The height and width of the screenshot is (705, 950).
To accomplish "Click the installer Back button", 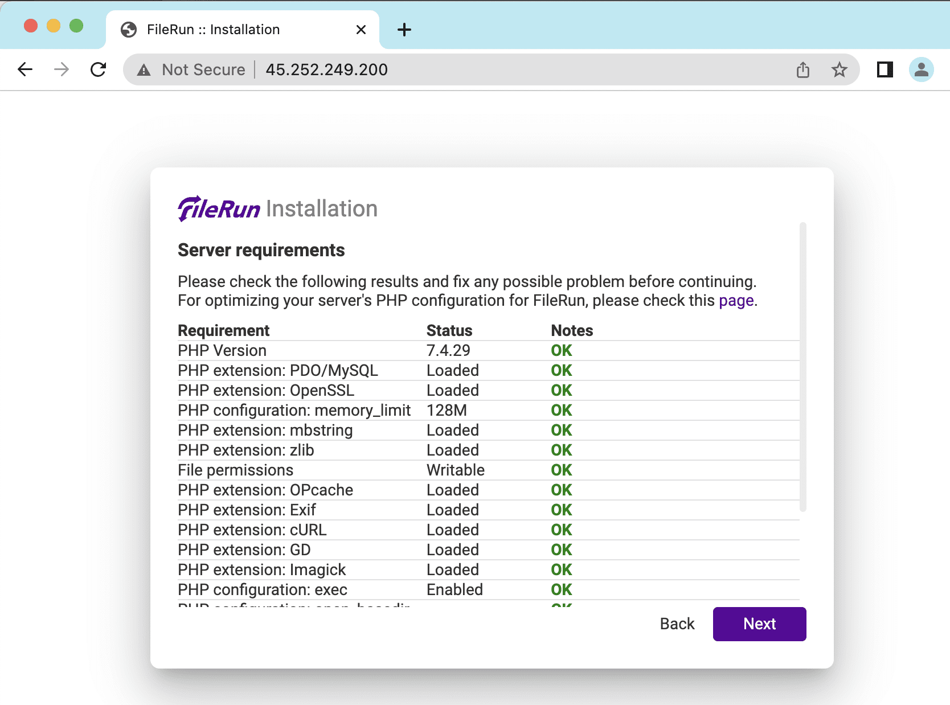I will (677, 624).
